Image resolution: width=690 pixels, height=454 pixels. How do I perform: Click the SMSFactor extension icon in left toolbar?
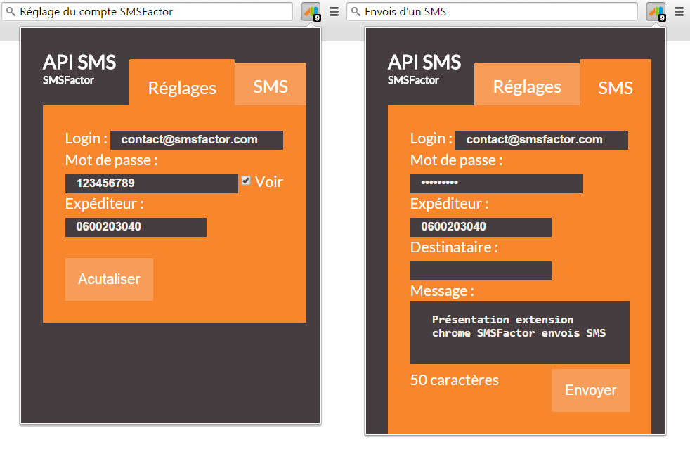(311, 12)
